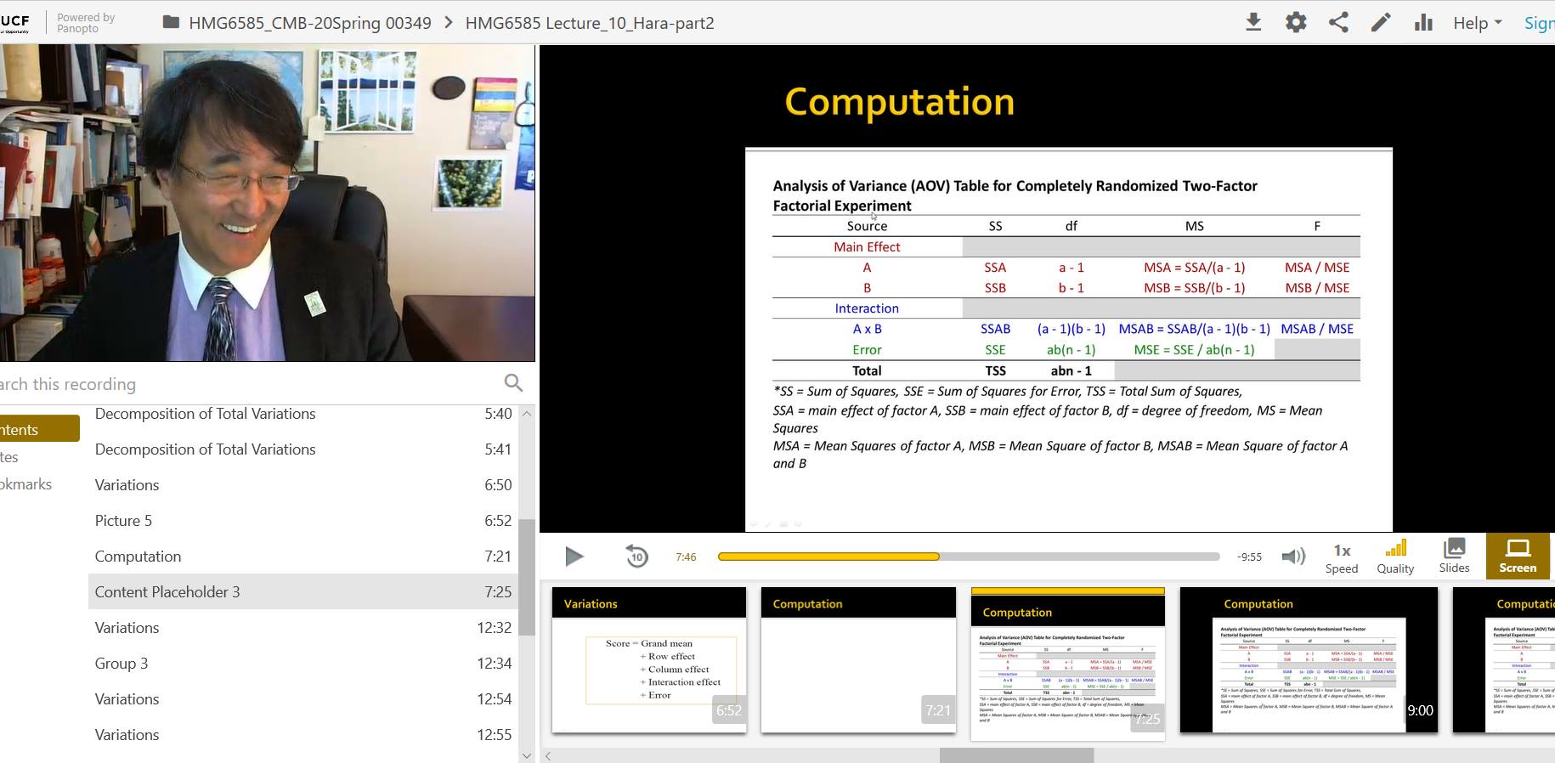Screen dimensions: 1555x763
Task: Open settings with the gear icon
Action: coord(1296,23)
